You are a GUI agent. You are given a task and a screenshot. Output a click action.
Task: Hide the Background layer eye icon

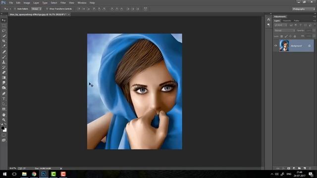tap(276, 45)
